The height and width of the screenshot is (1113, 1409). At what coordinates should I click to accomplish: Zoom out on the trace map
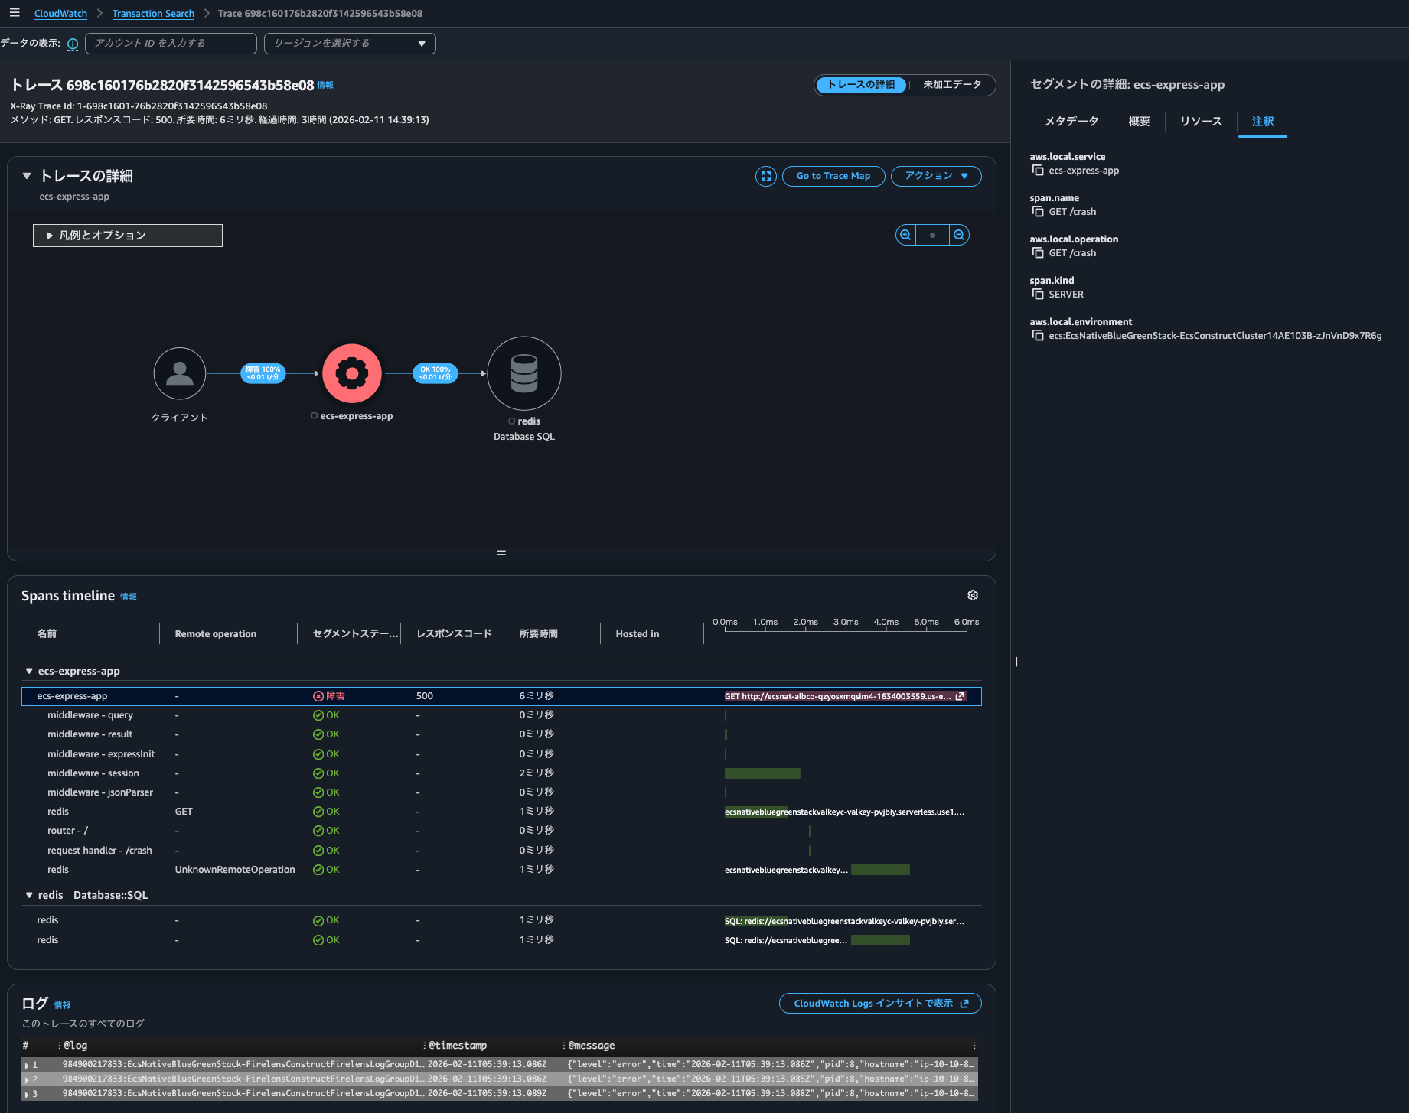coord(959,235)
